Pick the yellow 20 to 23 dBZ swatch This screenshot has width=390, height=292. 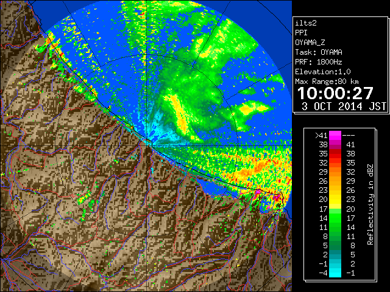335,200
